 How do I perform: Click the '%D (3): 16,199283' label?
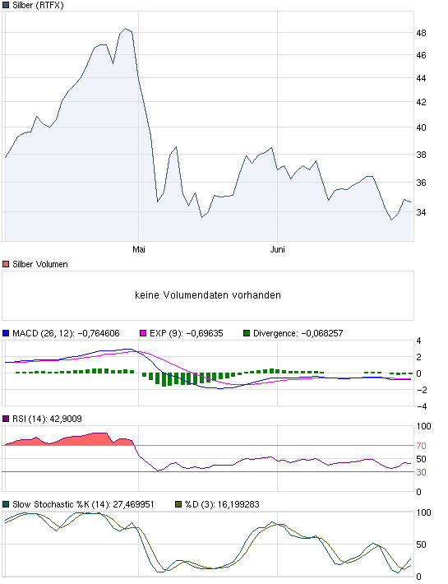pyautogui.click(x=222, y=504)
